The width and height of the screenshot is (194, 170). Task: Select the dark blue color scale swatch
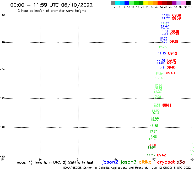click(x=127, y=3)
